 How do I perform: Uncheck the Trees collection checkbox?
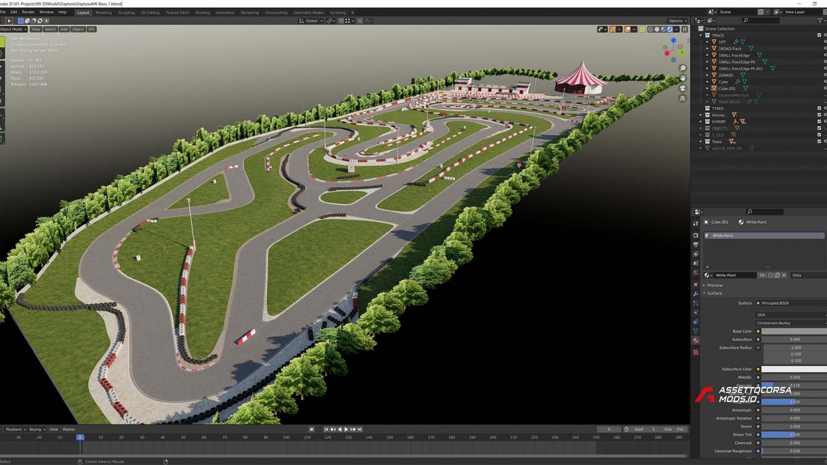pos(819,142)
